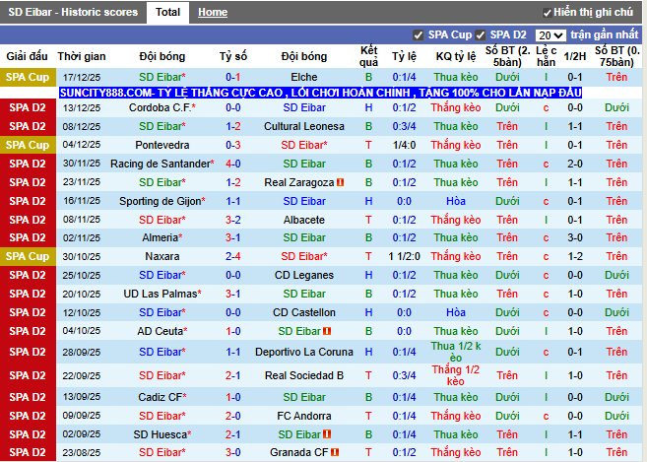
Task: Open Naxara team link
Action: 162,256
